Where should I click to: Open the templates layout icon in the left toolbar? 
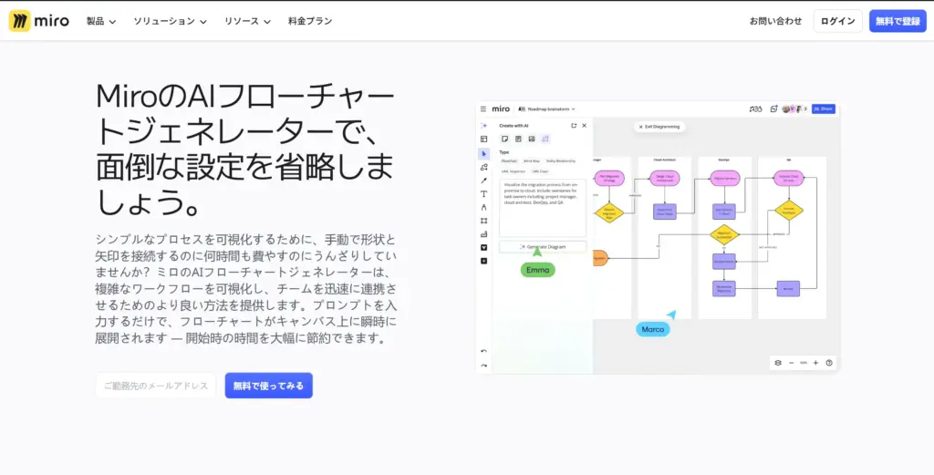pos(483,139)
